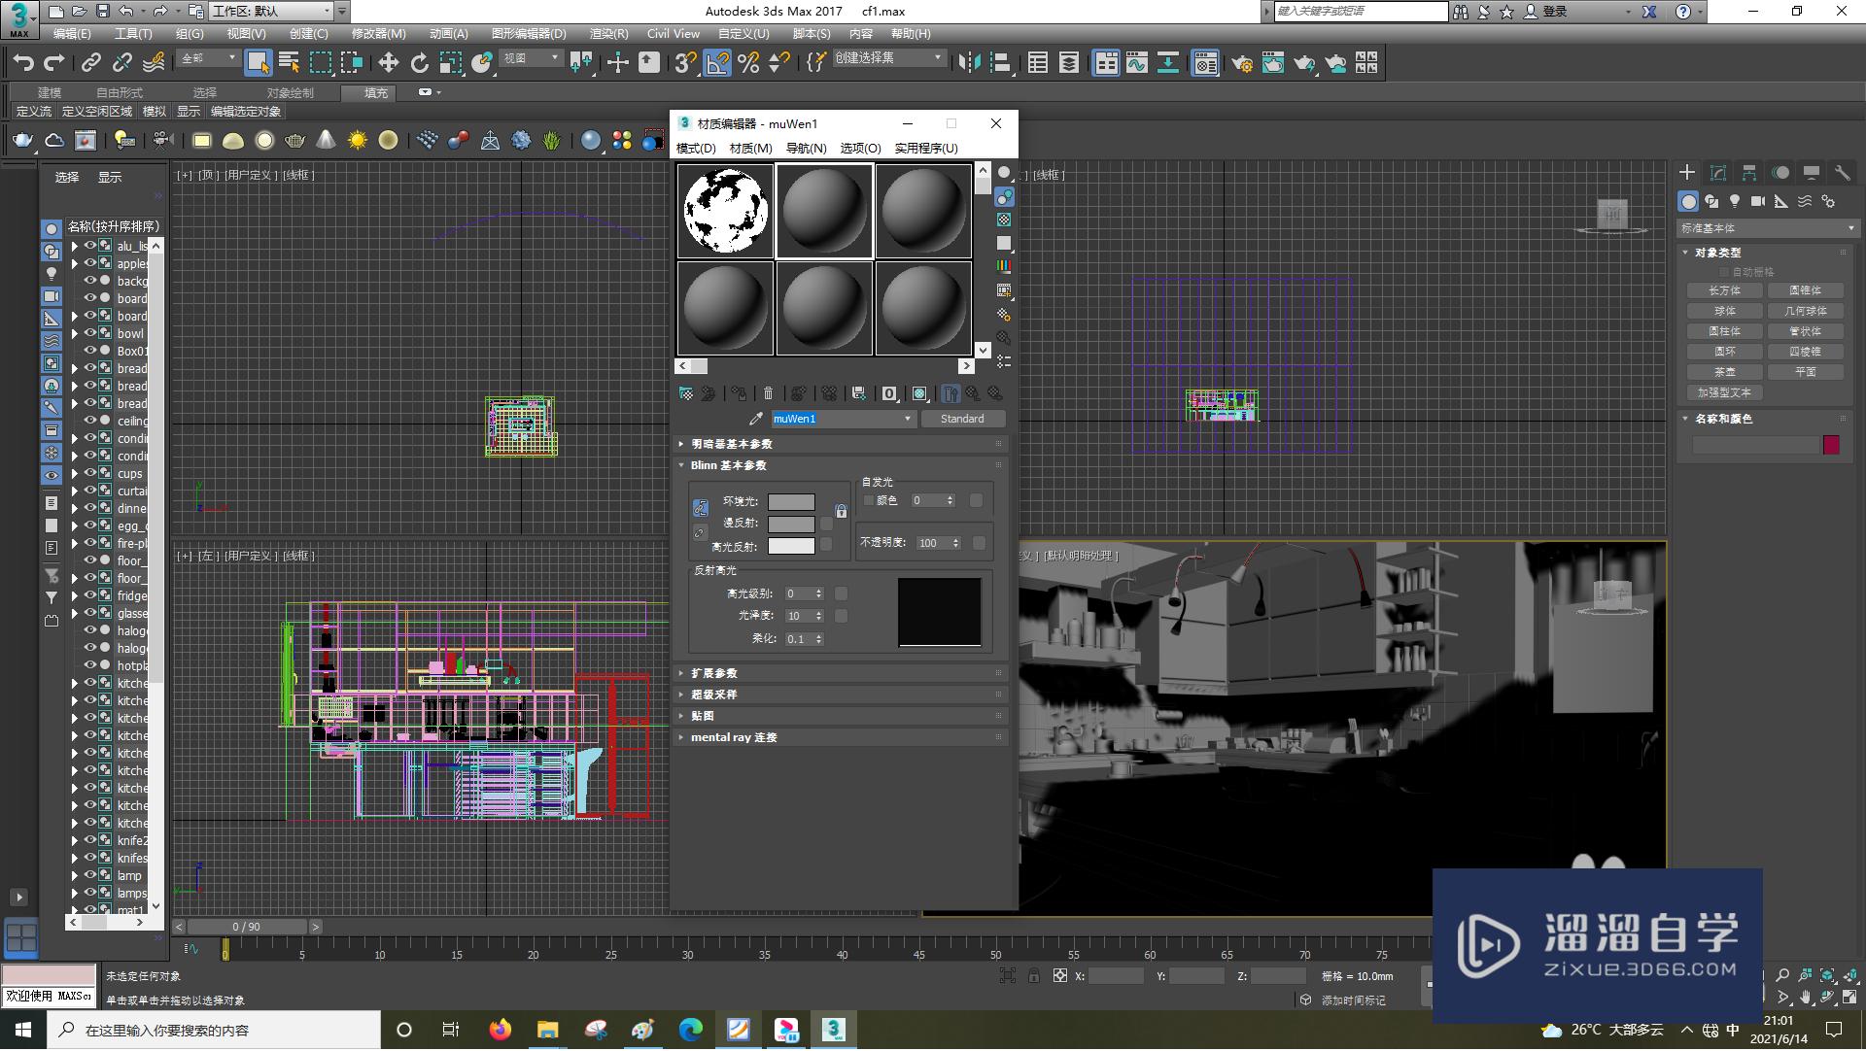The image size is (1866, 1051).
Task: Toggle Angle Snap icon
Action: pyautogui.click(x=717, y=63)
